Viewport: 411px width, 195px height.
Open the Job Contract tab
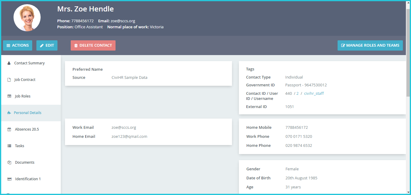pyautogui.click(x=31, y=80)
